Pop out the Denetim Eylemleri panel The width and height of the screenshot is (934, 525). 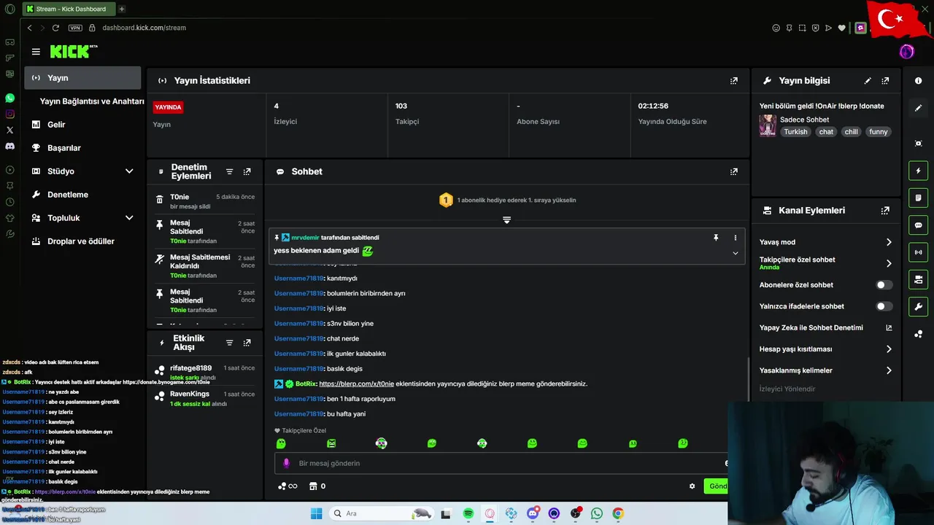coord(247,171)
